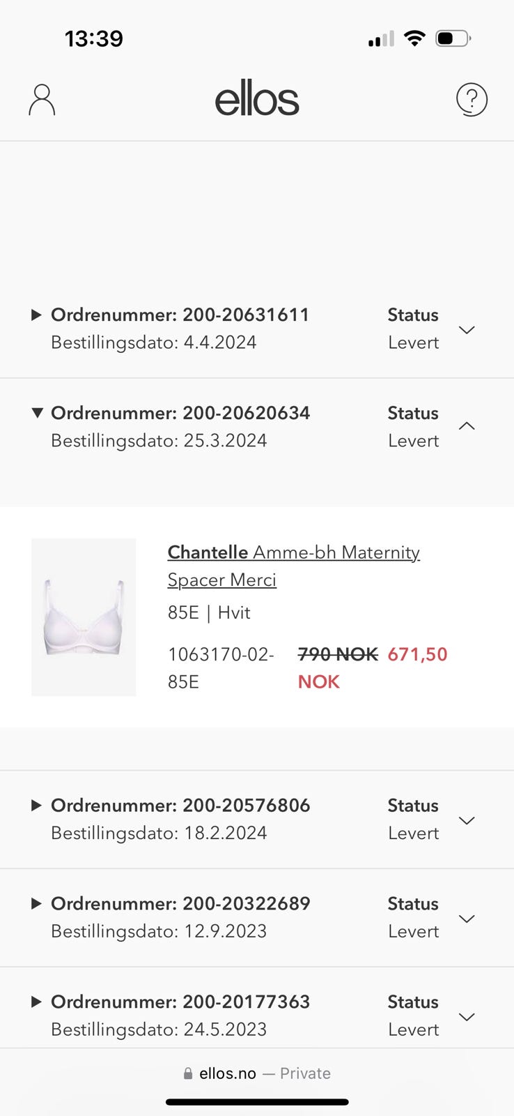Tap the cellular signal bars icon
This screenshot has width=514, height=1116.
[x=381, y=39]
